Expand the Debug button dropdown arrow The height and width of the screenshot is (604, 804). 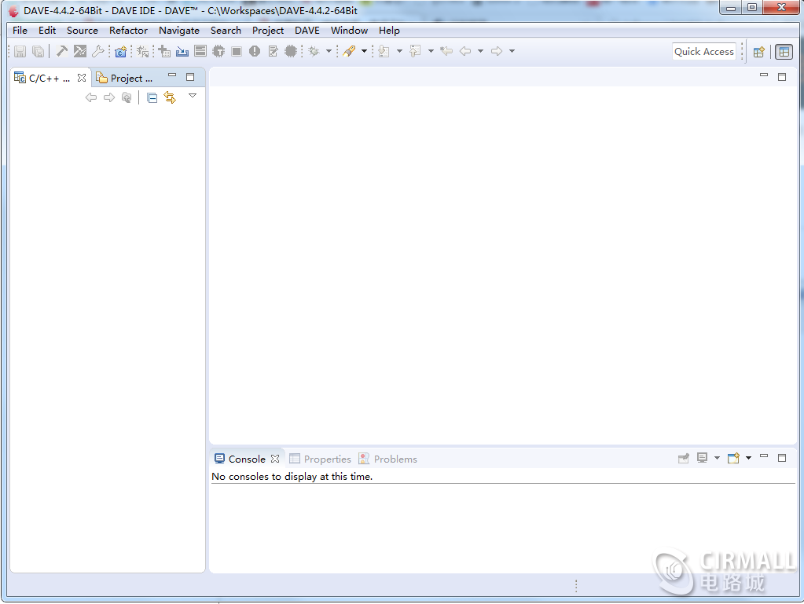tap(329, 52)
